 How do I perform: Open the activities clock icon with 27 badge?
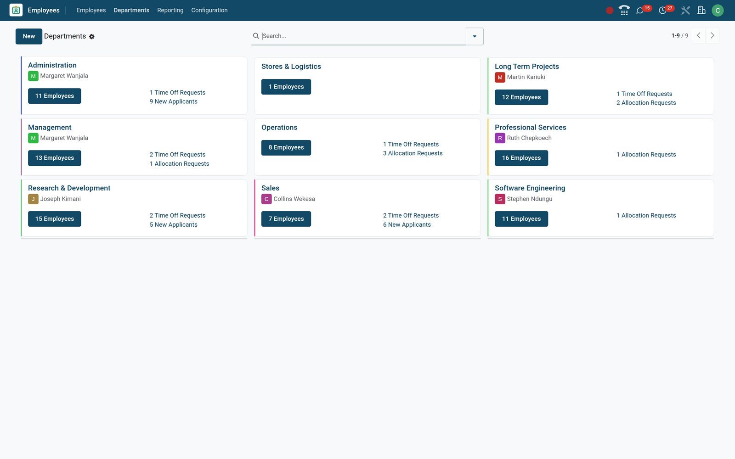[662, 11]
